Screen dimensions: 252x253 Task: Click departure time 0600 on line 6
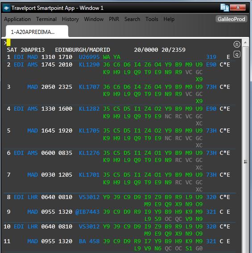[48, 153]
